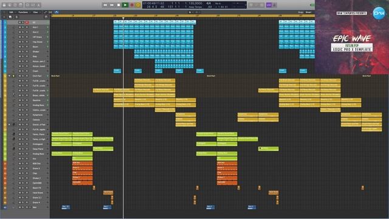Add a new track with plus button
389x219 pixels.
click(x=4, y=17)
